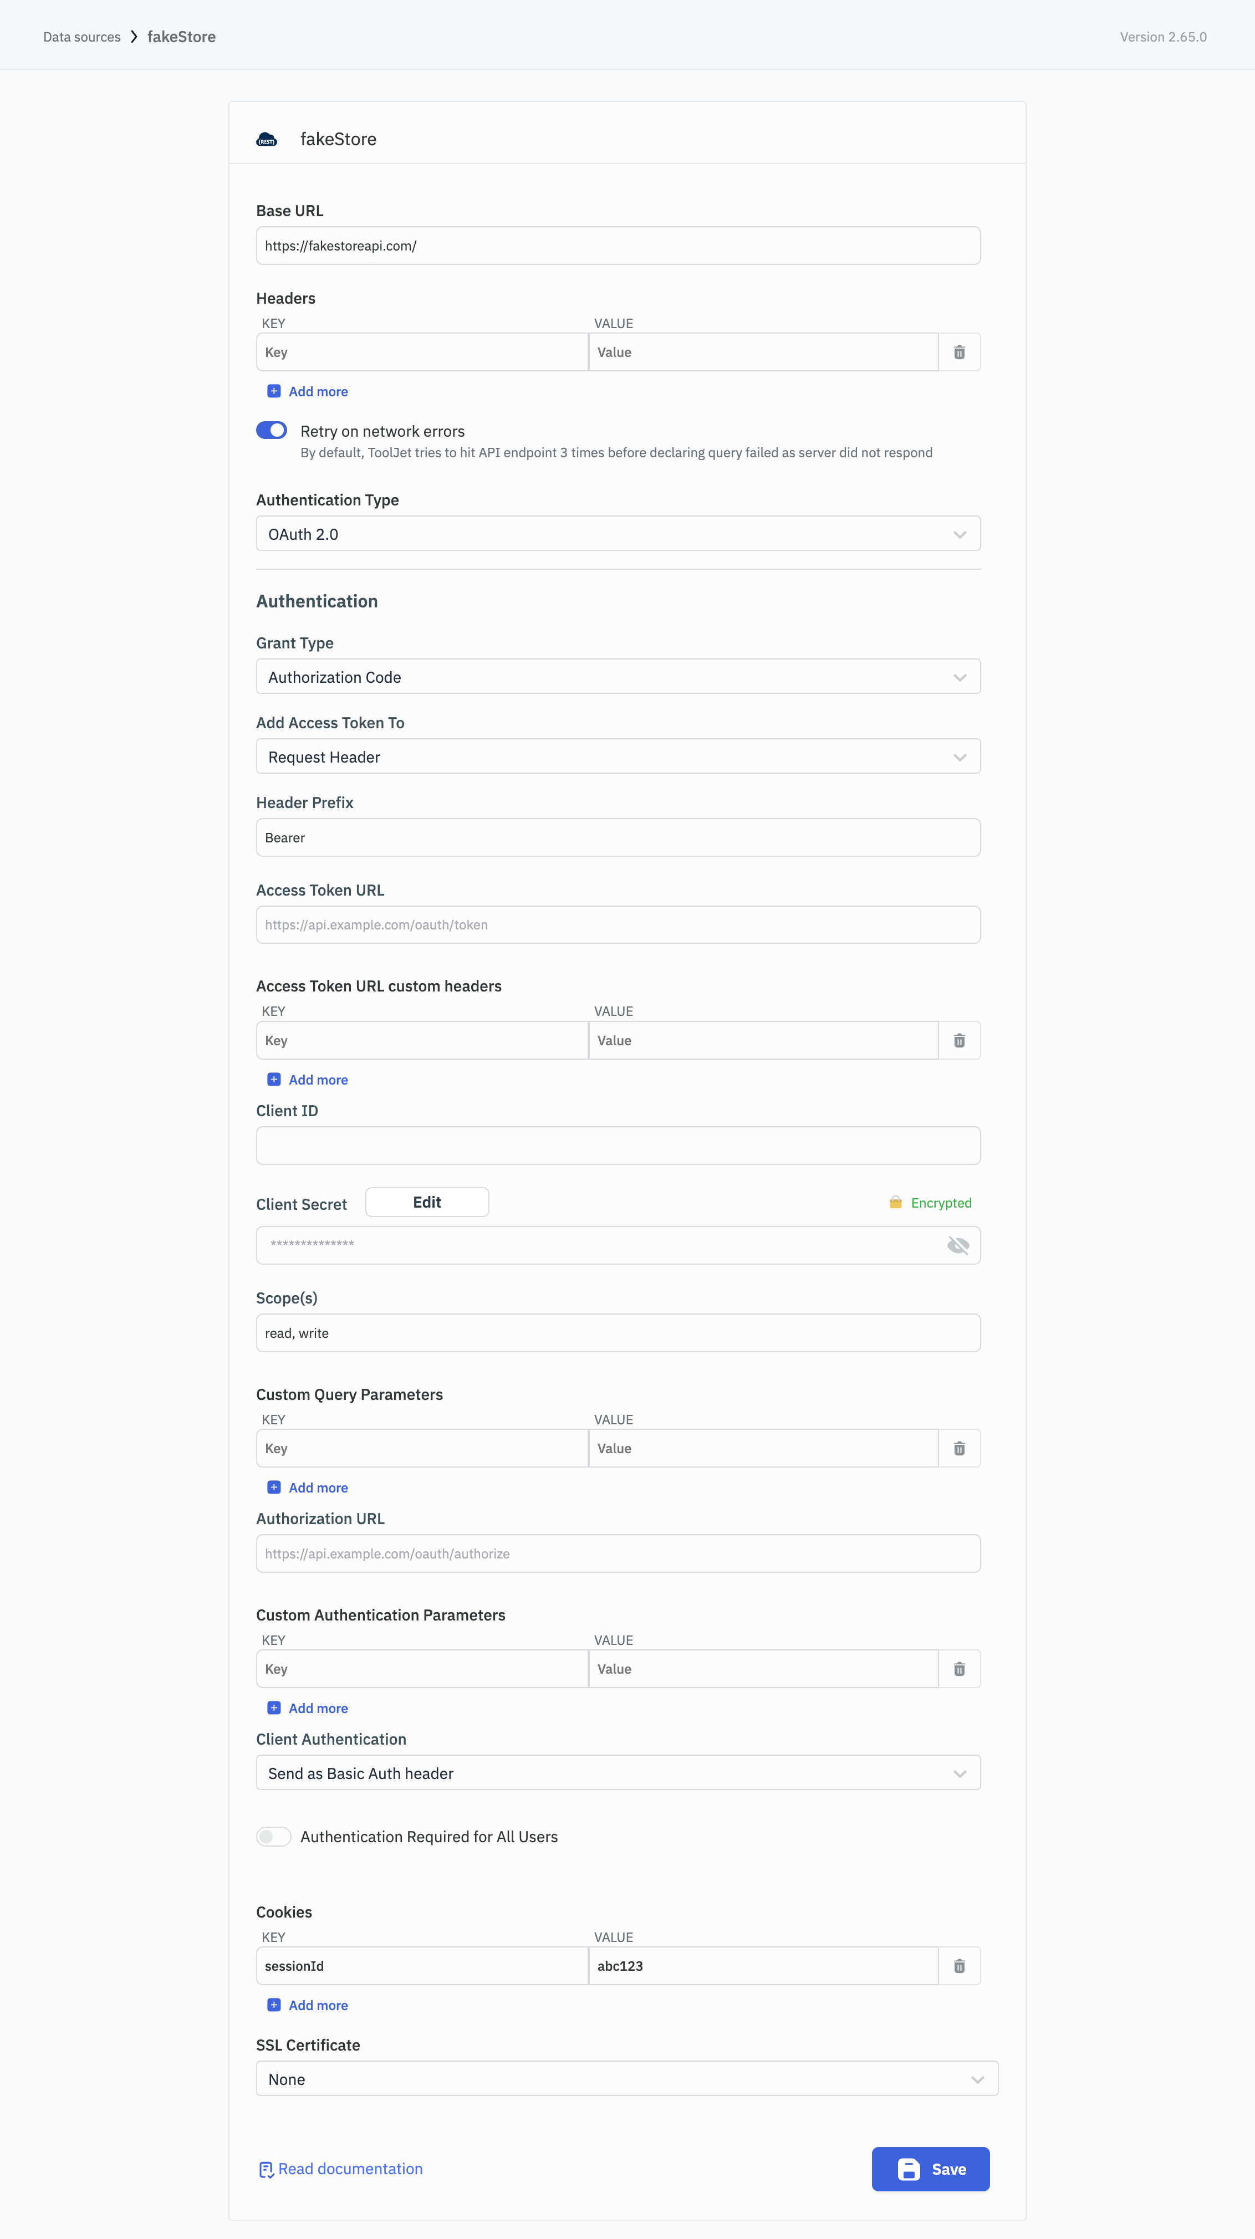Open the Authentication Type dropdown
Screen dimensions: 1255x2239
pos(618,534)
